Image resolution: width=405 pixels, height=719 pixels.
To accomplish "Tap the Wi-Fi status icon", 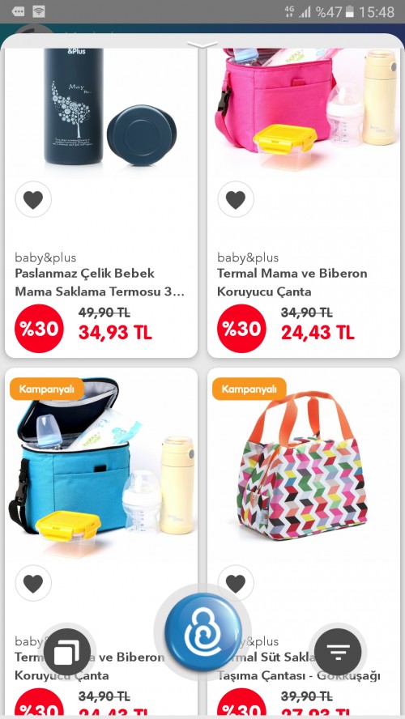I will click(x=39, y=11).
